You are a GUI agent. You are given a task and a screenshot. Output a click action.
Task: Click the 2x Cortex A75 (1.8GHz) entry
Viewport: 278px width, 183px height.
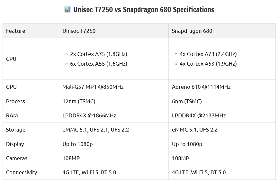click(99, 54)
